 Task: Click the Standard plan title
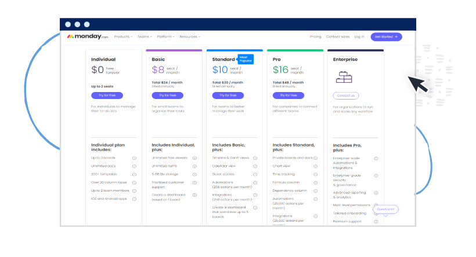click(x=223, y=60)
